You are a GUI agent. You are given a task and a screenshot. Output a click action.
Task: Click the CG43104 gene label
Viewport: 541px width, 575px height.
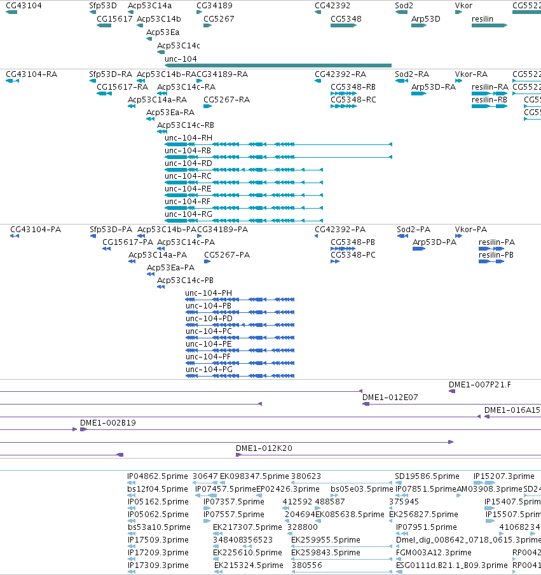pyautogui.click(x=24, y=6)
